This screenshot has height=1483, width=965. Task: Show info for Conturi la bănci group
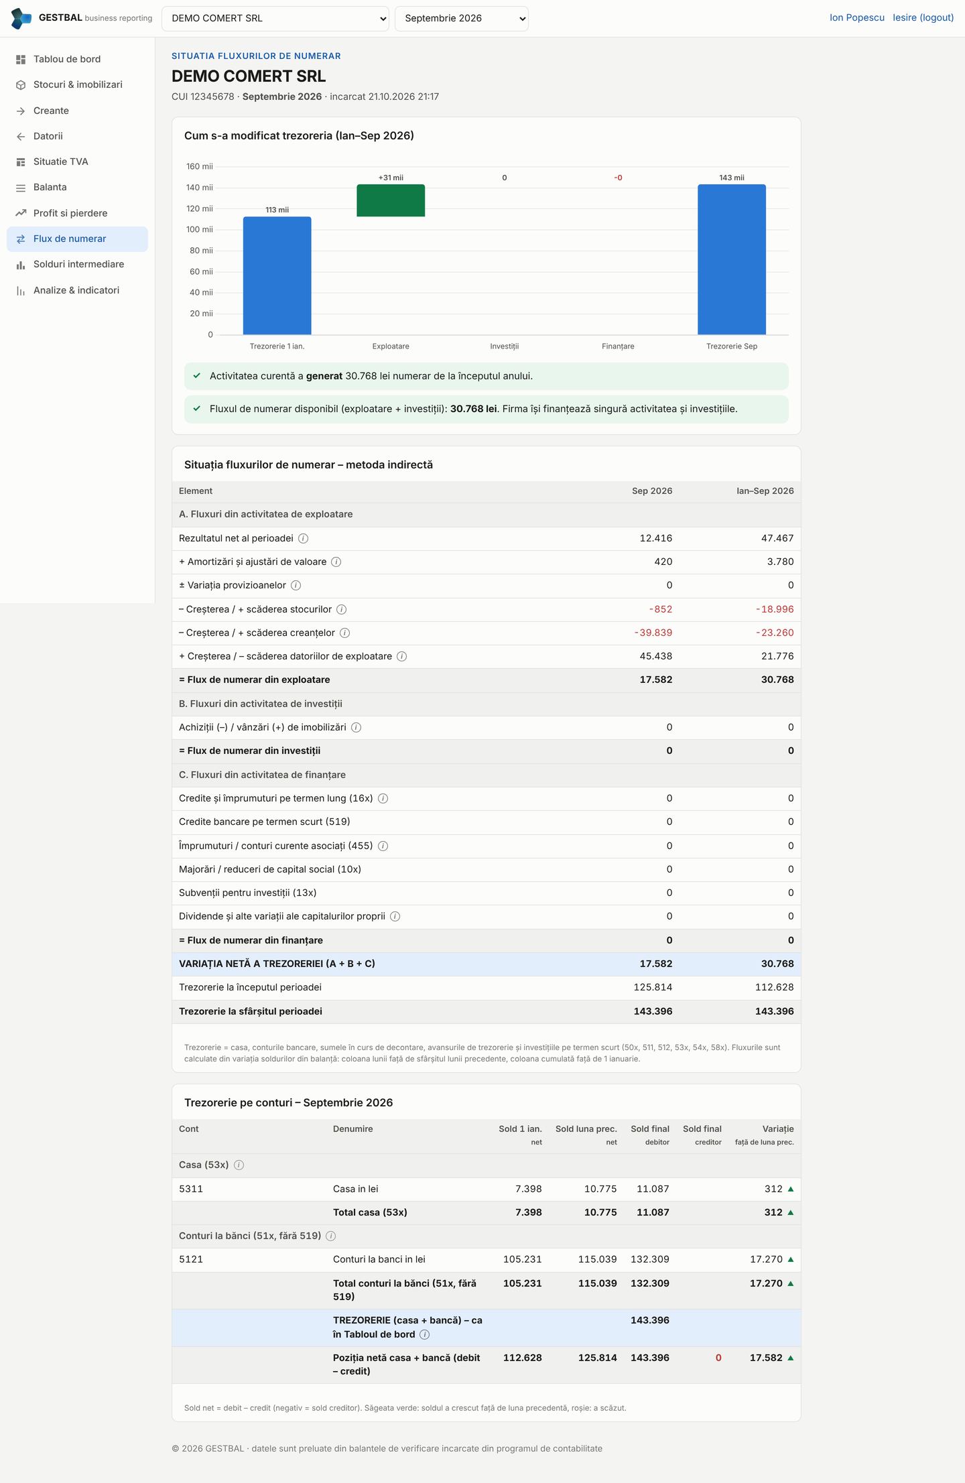tap(331, 1236)
